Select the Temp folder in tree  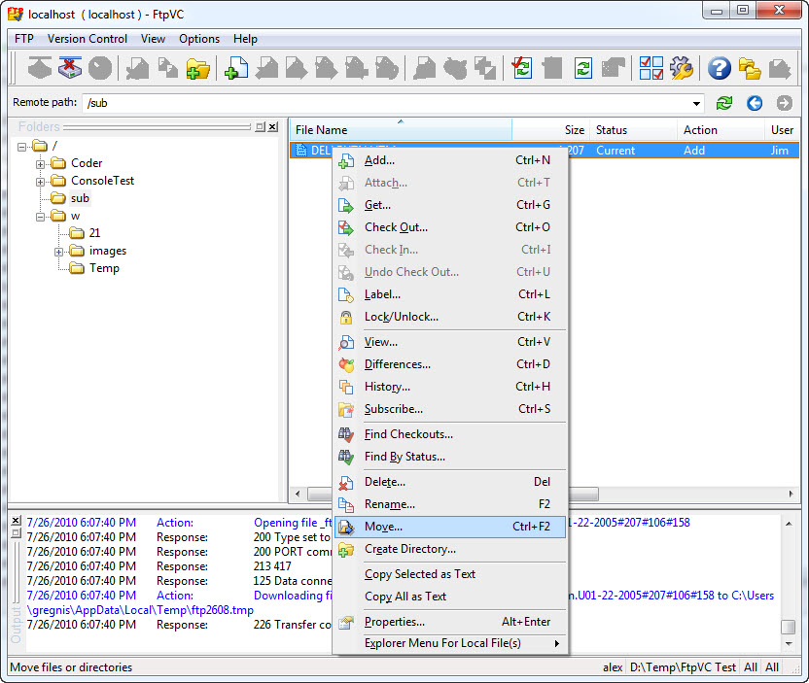tap(104, 268)
